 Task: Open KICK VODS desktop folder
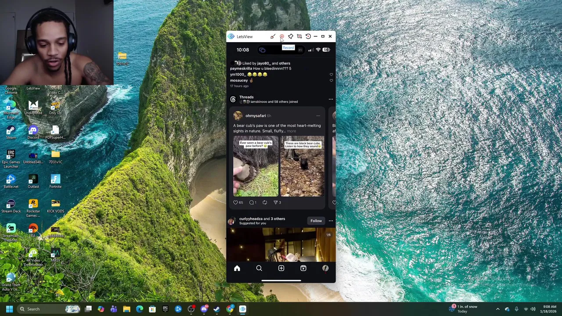pos(55,206)
